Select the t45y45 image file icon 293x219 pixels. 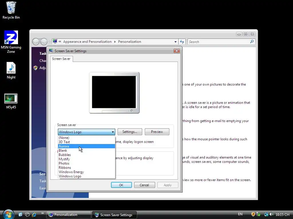[x=11, y=101]
